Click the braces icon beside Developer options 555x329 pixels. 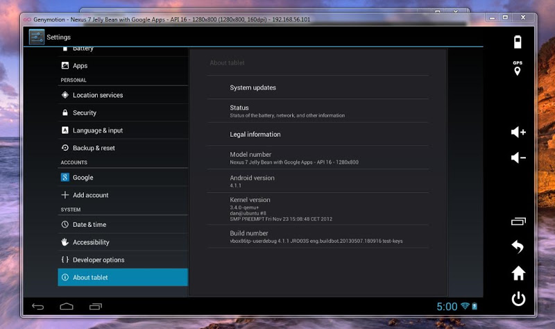65,260
